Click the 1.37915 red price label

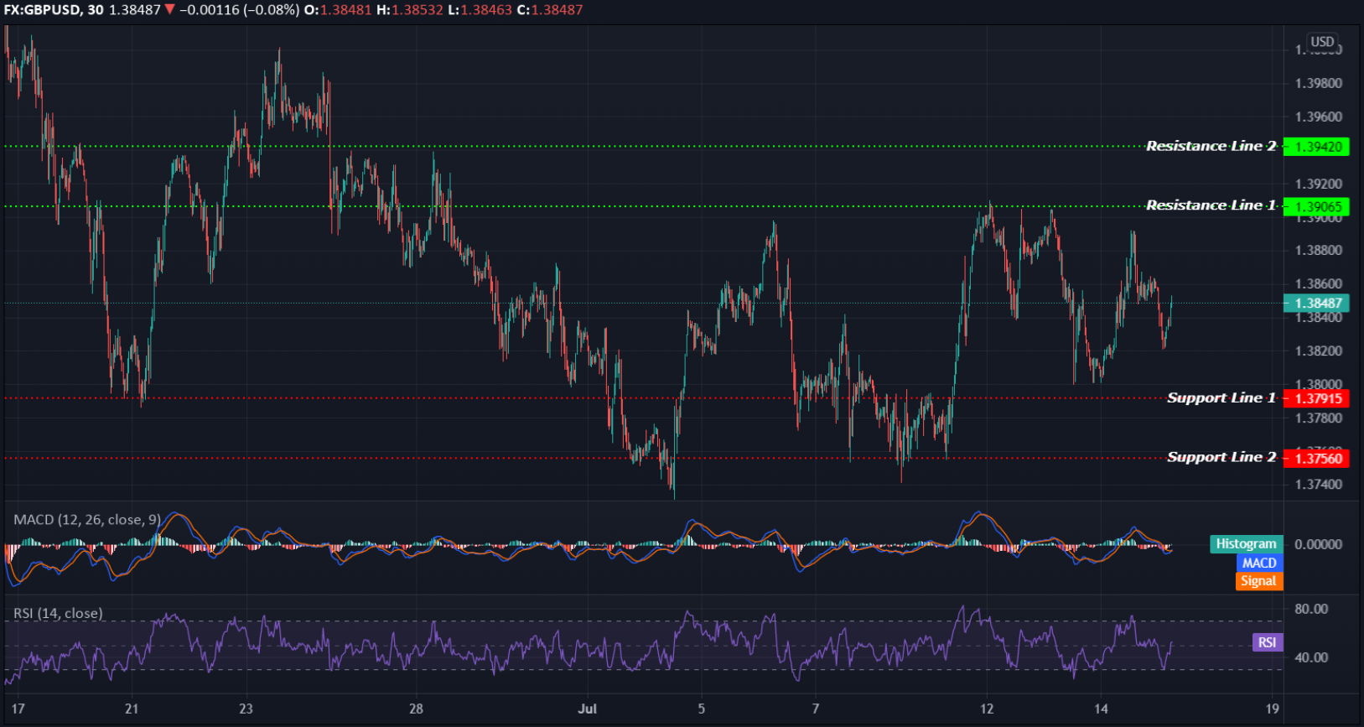(x=1317, y=398)
